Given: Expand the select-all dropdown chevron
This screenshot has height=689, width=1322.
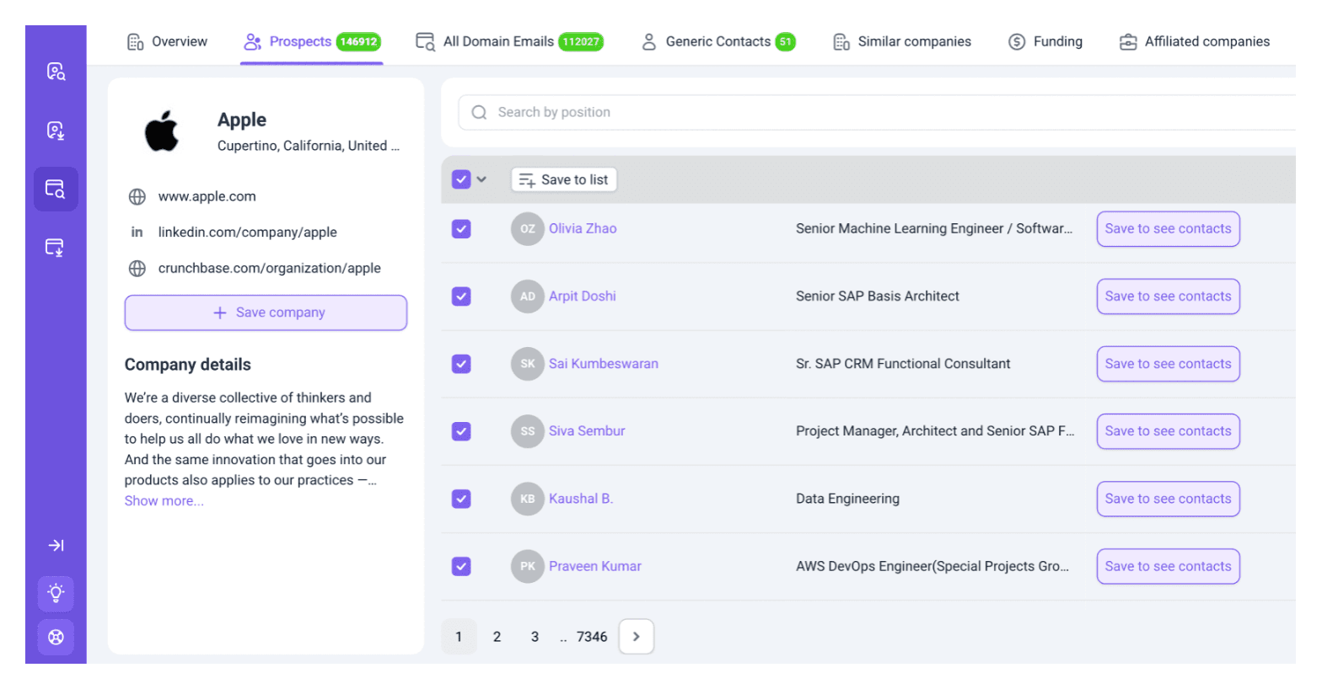Looking at the screenshot, I should point(481,179).
